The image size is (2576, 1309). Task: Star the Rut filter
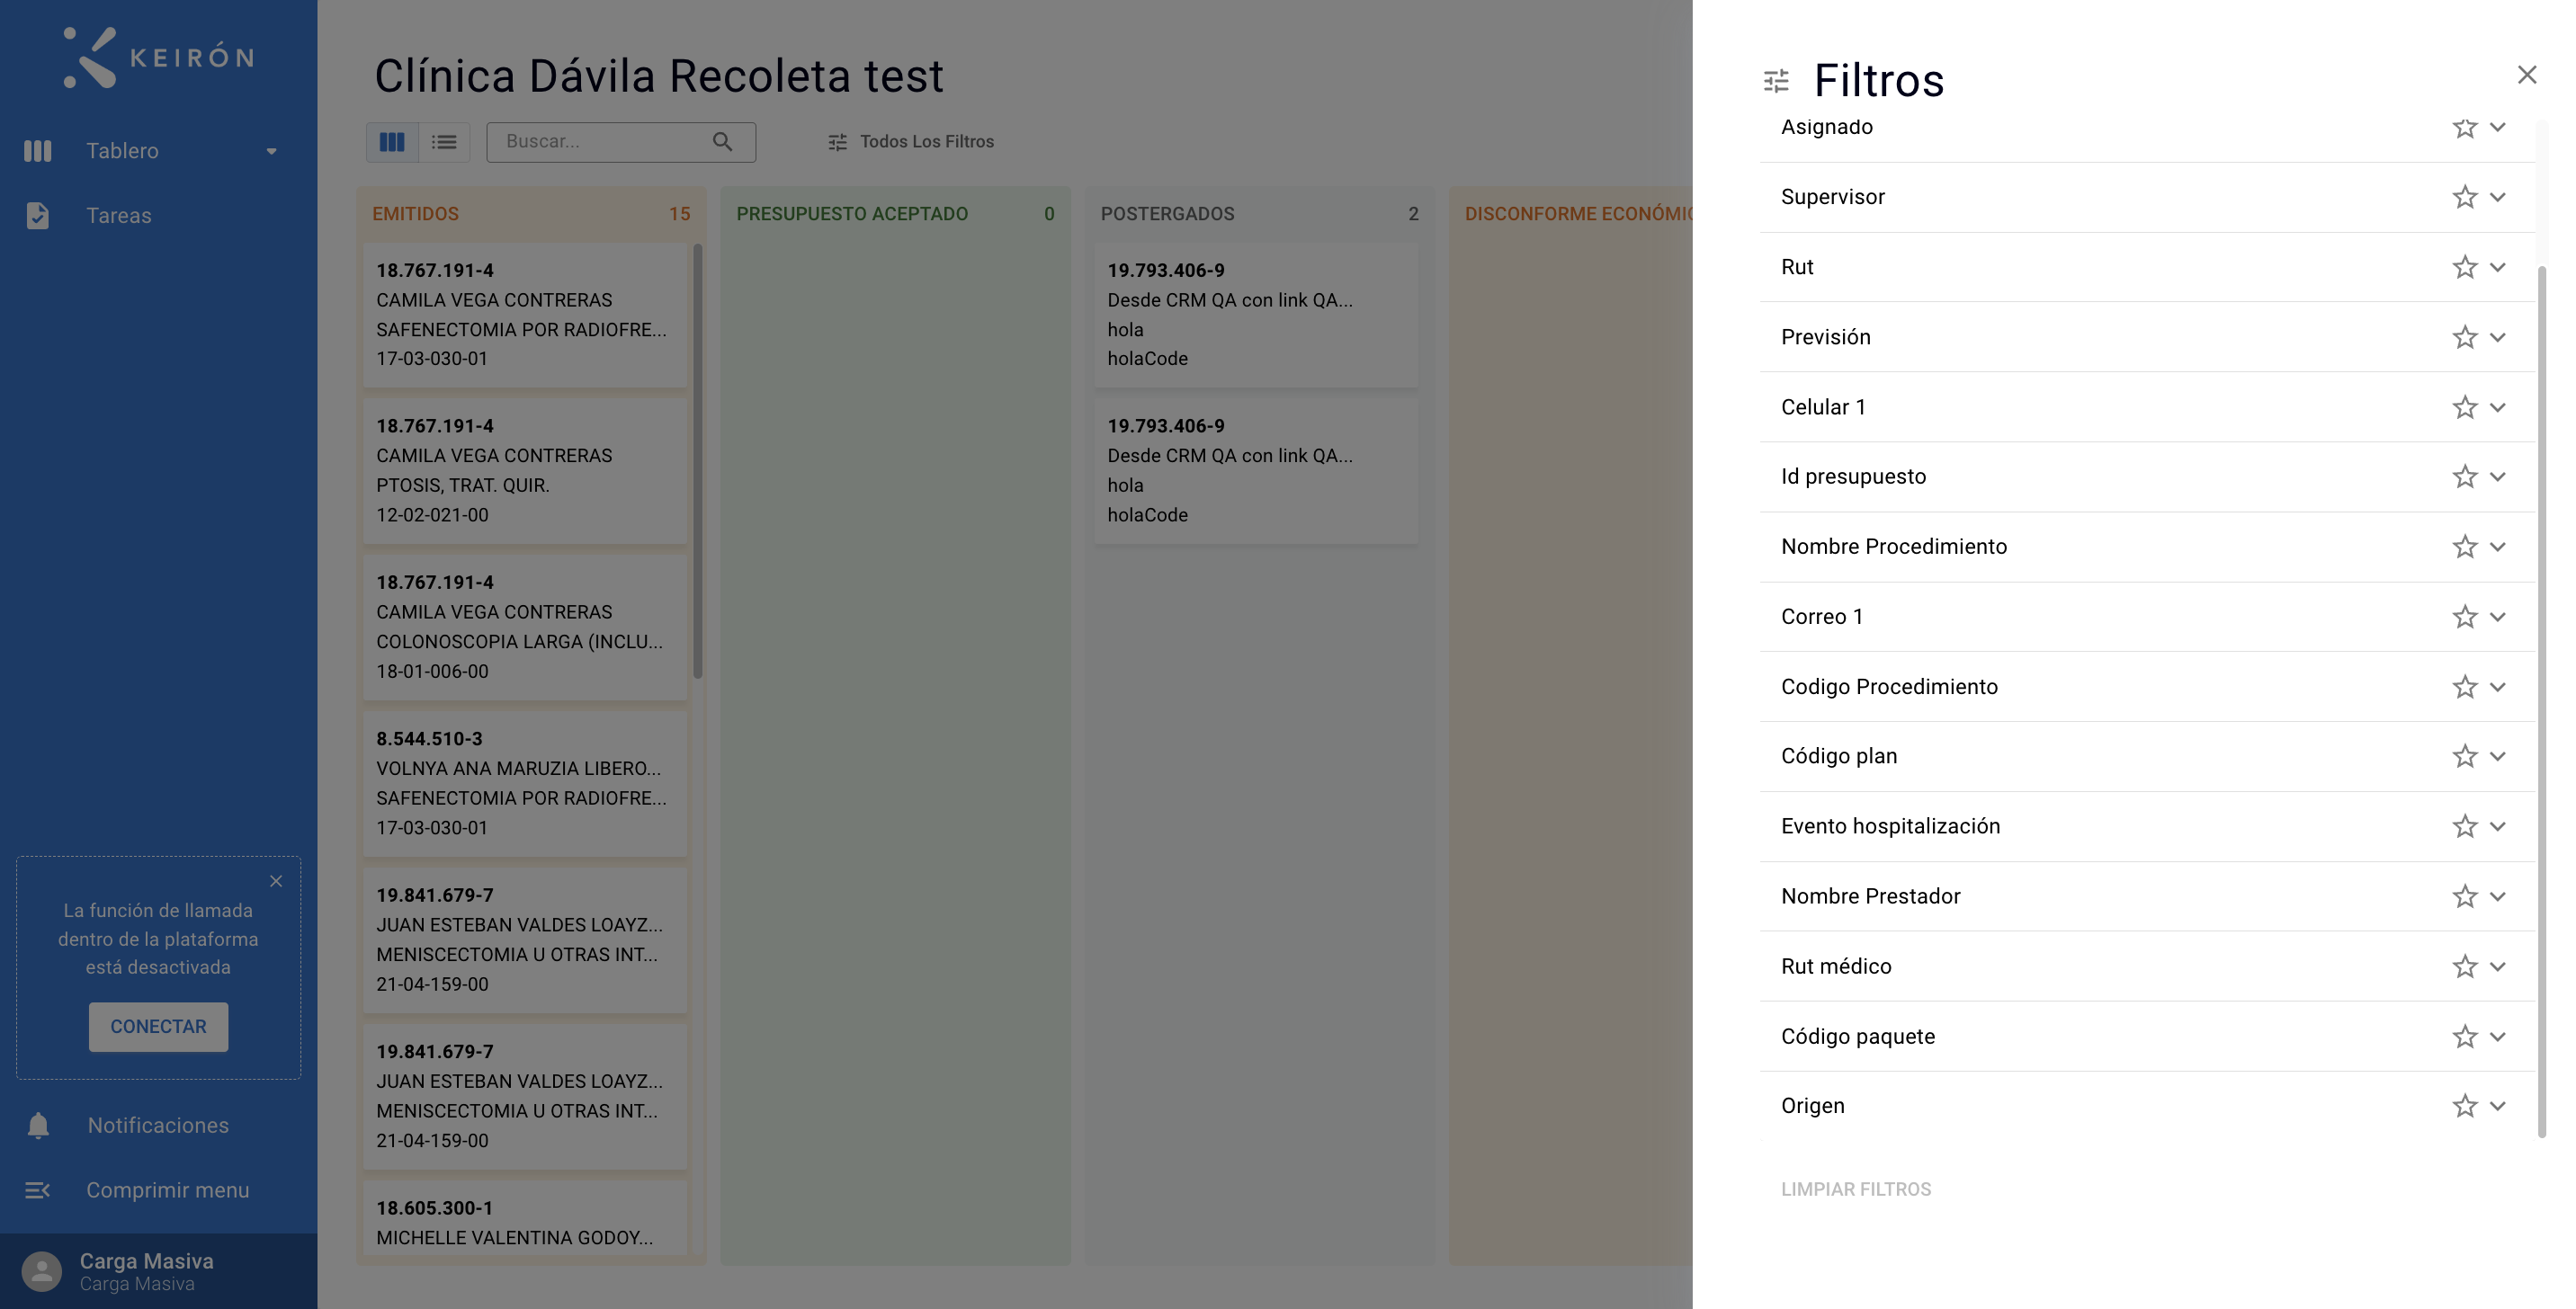pyautogui.click(x=2464, y=267)
